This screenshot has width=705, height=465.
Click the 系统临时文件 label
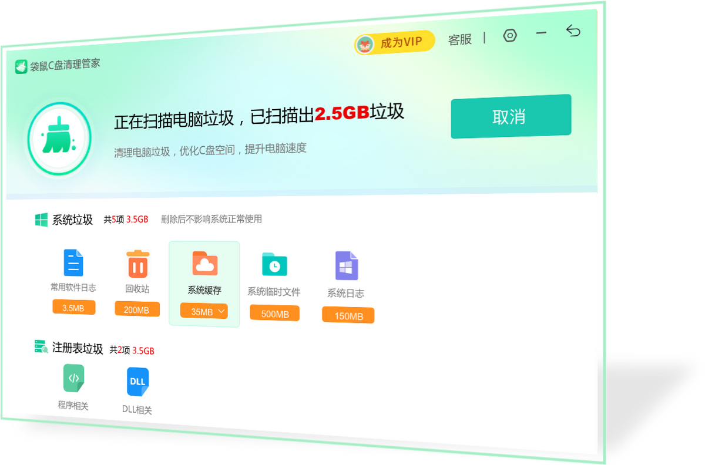tap(274, 292)
